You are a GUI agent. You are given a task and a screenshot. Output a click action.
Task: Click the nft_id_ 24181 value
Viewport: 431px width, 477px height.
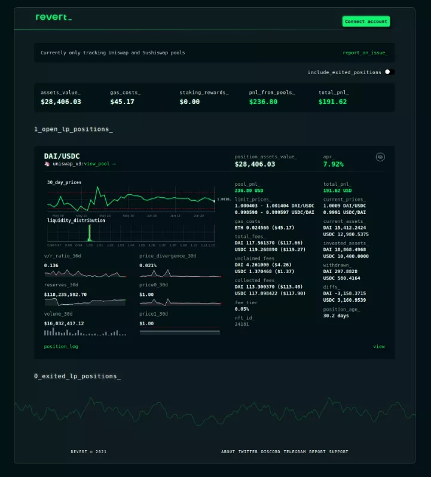click(242, 325)
